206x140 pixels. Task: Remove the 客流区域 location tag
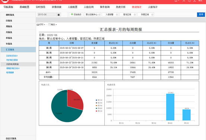[x=134, y=15]
